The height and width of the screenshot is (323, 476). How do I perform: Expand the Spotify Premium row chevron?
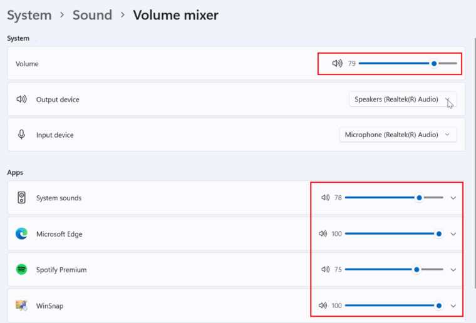pos(453,270)
